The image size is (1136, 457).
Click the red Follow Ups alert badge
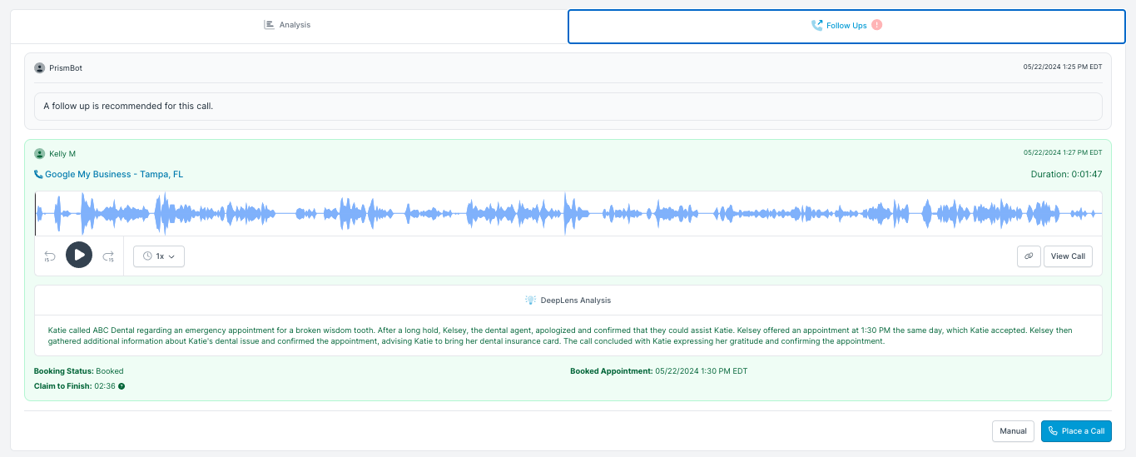point(876,25)
